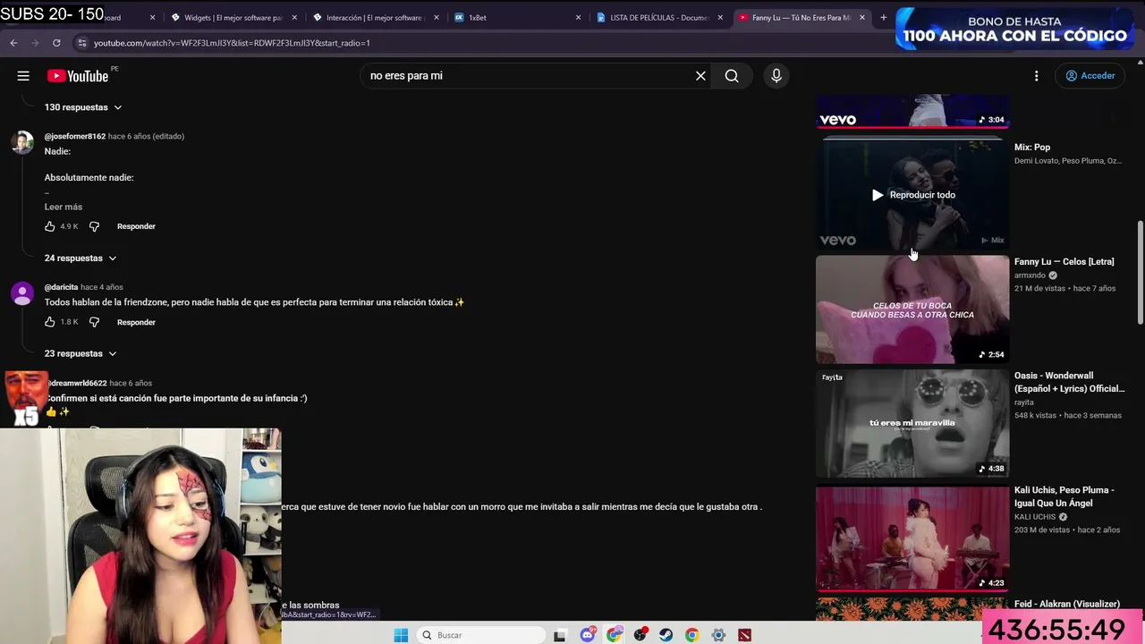This screenshot has height=644, width=1145.
Task: Open Steam from the taskbar
Action: [666, 635]
